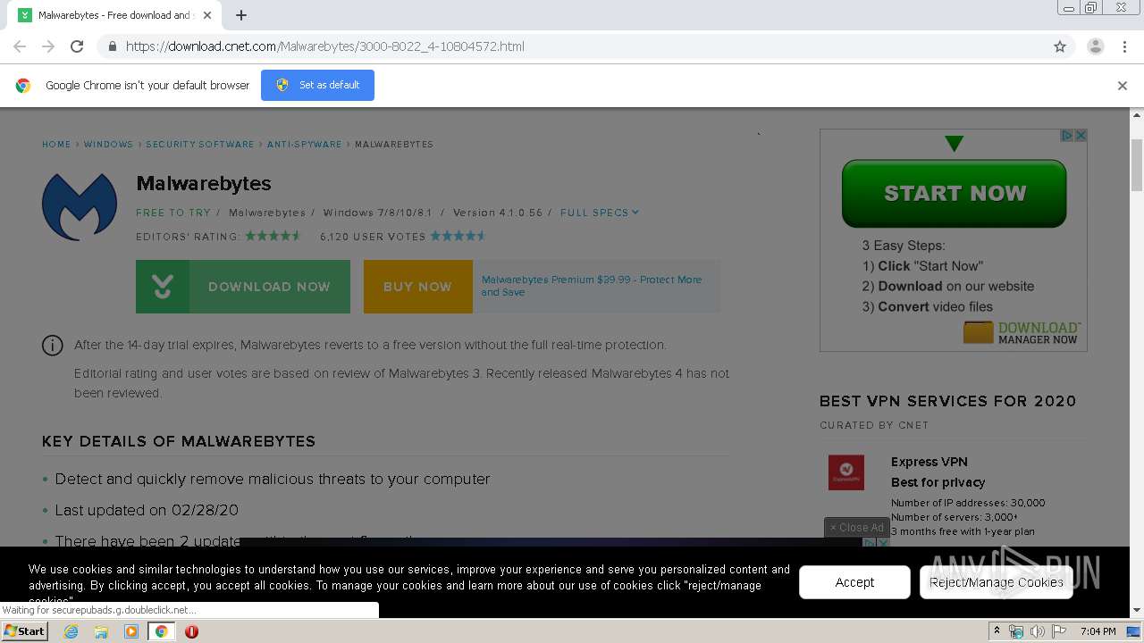This screenshot has height=643, width=1144.
Task: Click the Close Ad button
Action: click(x=856, y=527)
